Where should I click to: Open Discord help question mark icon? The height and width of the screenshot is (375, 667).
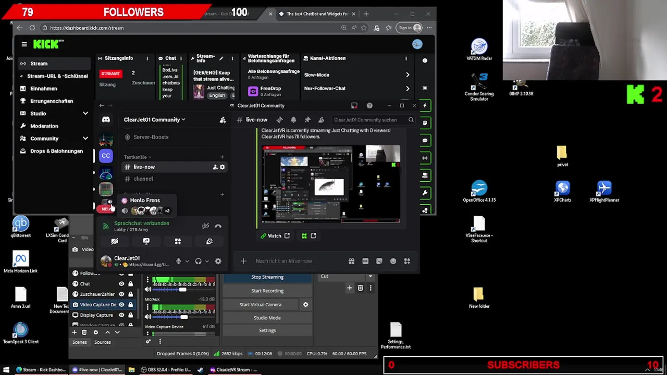(x=369, y=106)
